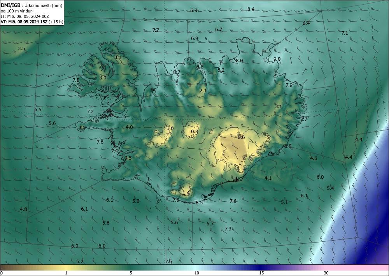Select the 5.1 value on the map
The width and height of the screenshot is (389, 276).
[x=284, y=202]
